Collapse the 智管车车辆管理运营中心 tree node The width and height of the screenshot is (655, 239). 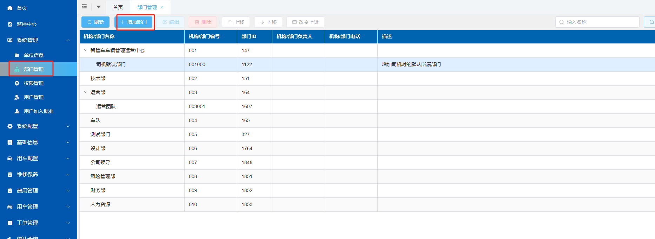(86, 50)
